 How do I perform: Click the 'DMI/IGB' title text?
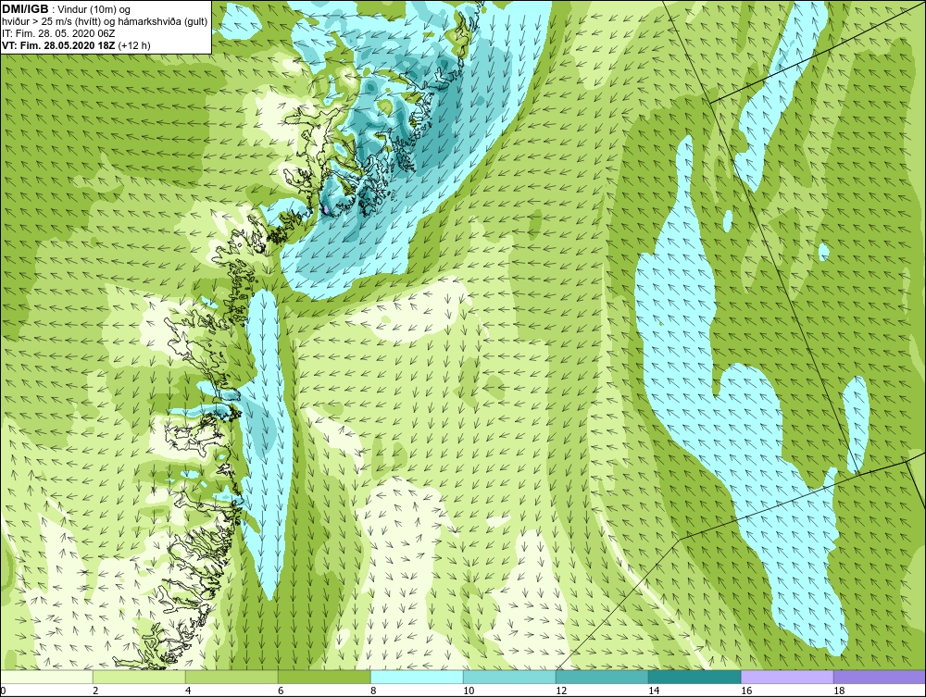click(x=25, y=9)
